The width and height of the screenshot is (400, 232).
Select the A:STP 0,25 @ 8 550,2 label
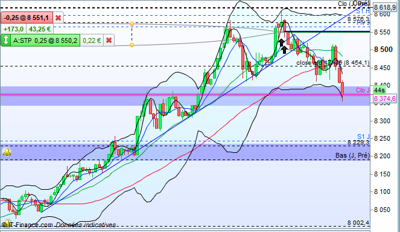[x=45, y=40]
